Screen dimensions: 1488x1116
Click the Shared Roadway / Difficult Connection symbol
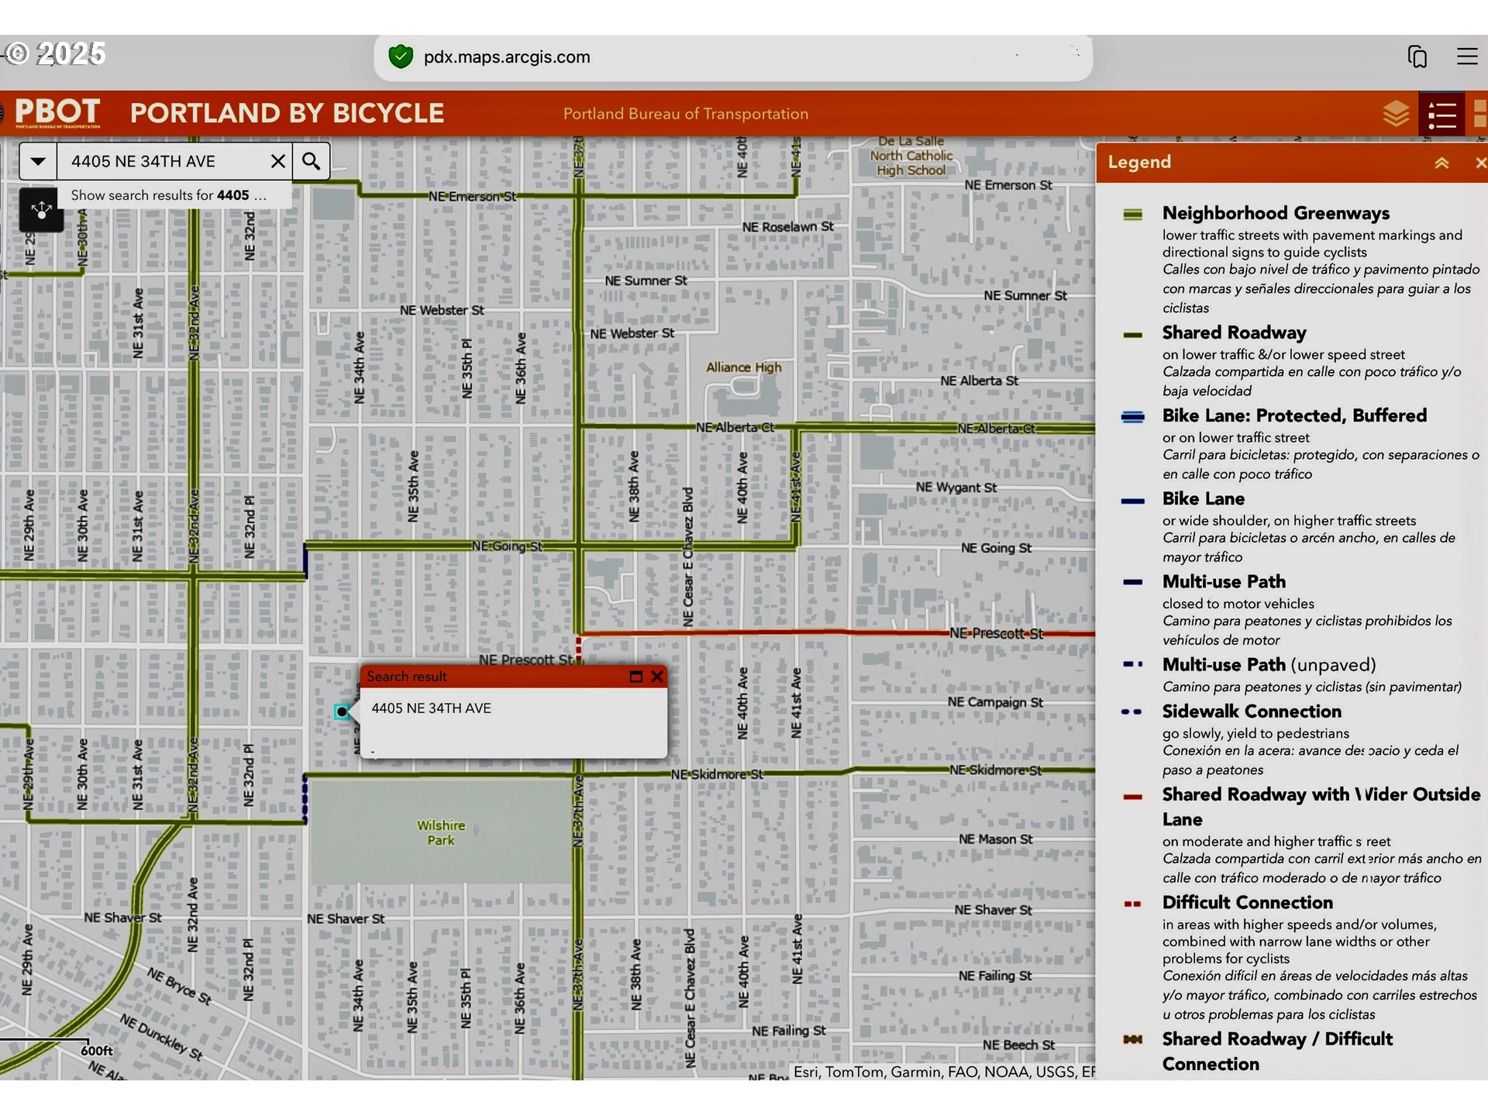point(1132,1039)
